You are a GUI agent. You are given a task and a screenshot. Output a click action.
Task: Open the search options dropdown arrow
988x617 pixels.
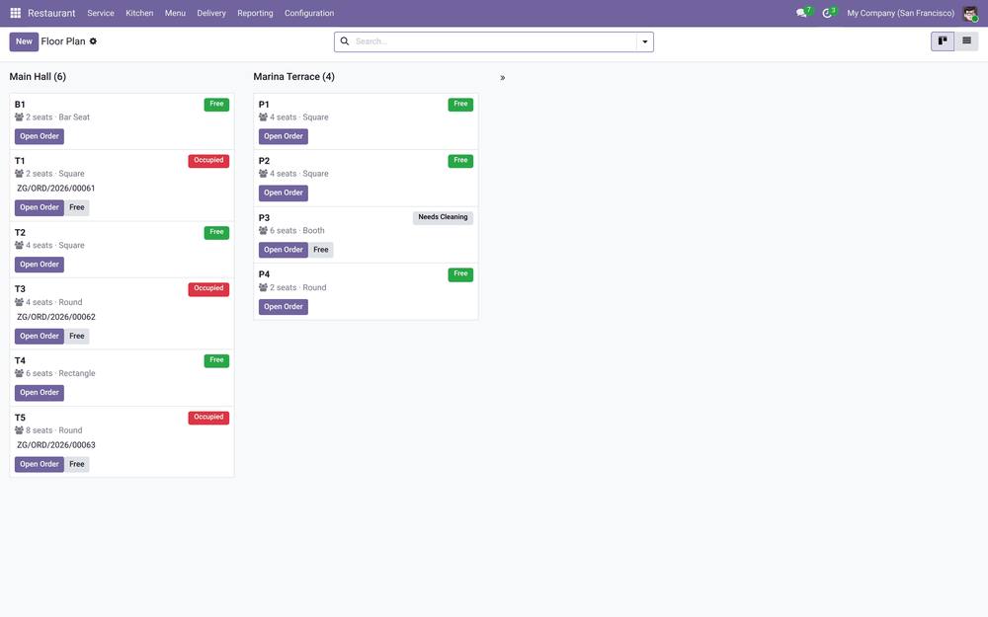tap(644, 41)
